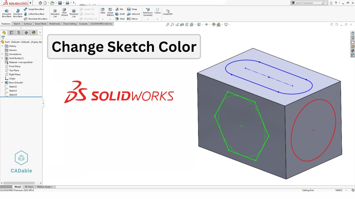Open the SOLIDWORKS Add-Ins tab
The height and width of the screenshot is (199, 355).
point(101,24)
